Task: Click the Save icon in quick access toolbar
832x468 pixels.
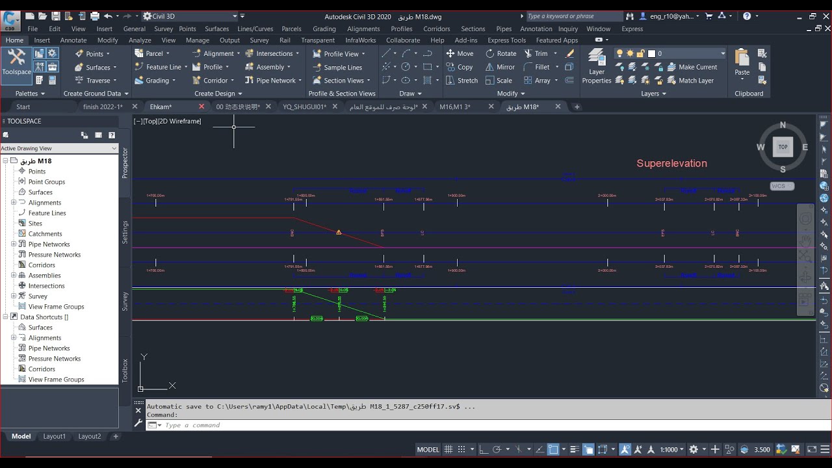Action: point(56,16)
